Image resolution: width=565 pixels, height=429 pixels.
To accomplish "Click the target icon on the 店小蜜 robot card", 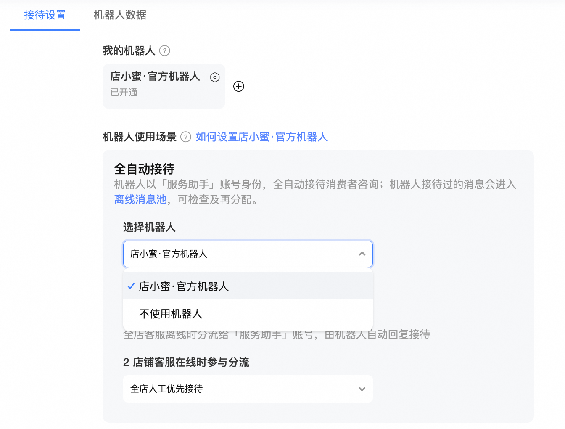I will click(x=214, y=77).
